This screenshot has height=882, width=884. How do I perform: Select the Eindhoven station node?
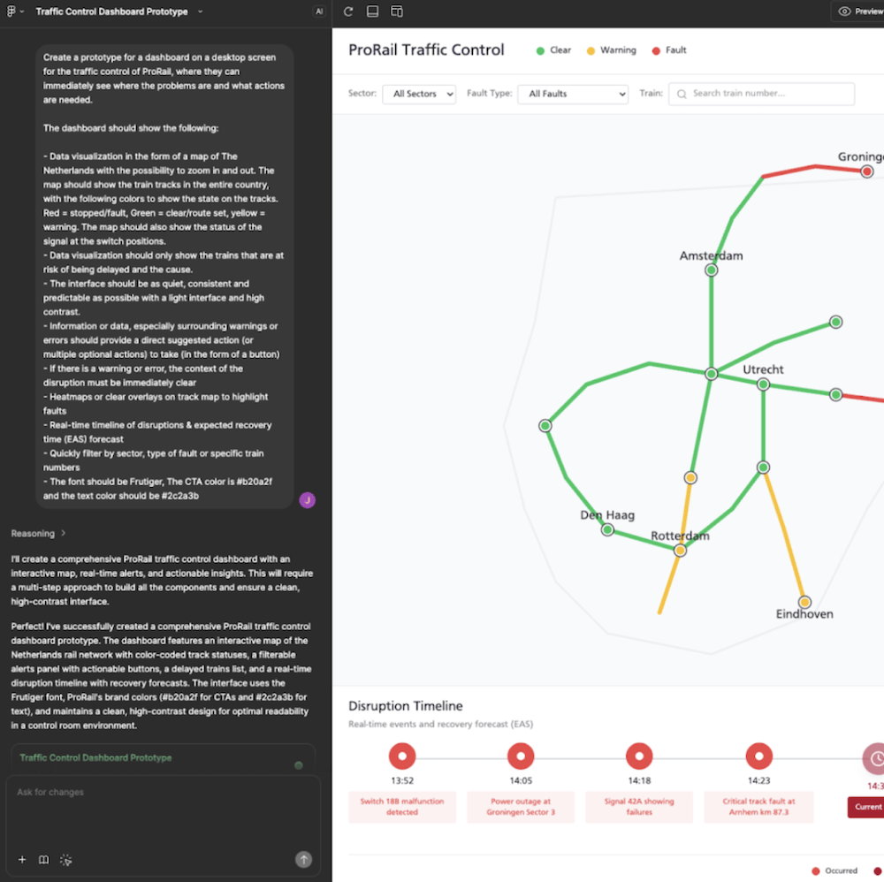(x=804, y=603)
